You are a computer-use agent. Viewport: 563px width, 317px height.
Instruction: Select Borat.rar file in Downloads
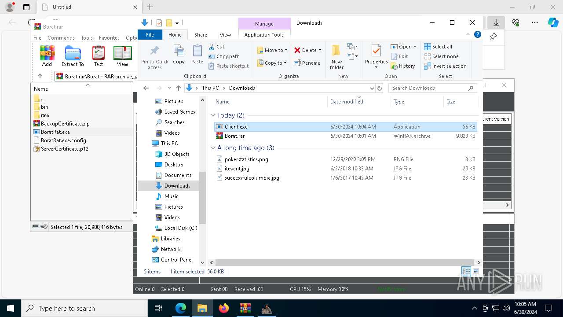tap(345, 136)
